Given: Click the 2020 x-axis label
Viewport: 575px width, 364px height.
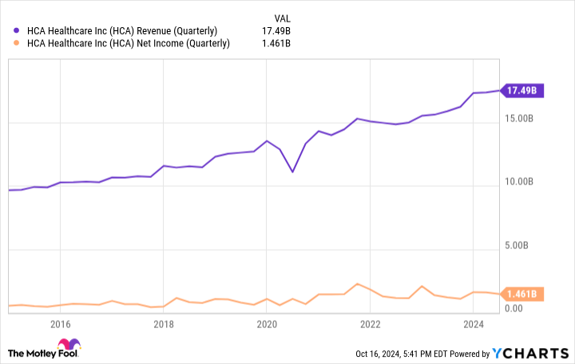Looking at the screenshot, I should pos(267,323).
